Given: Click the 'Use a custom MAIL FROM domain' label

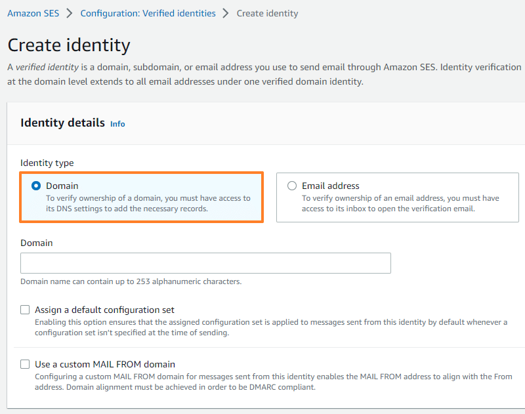Looking at the screenshot, I should (105, 364).
